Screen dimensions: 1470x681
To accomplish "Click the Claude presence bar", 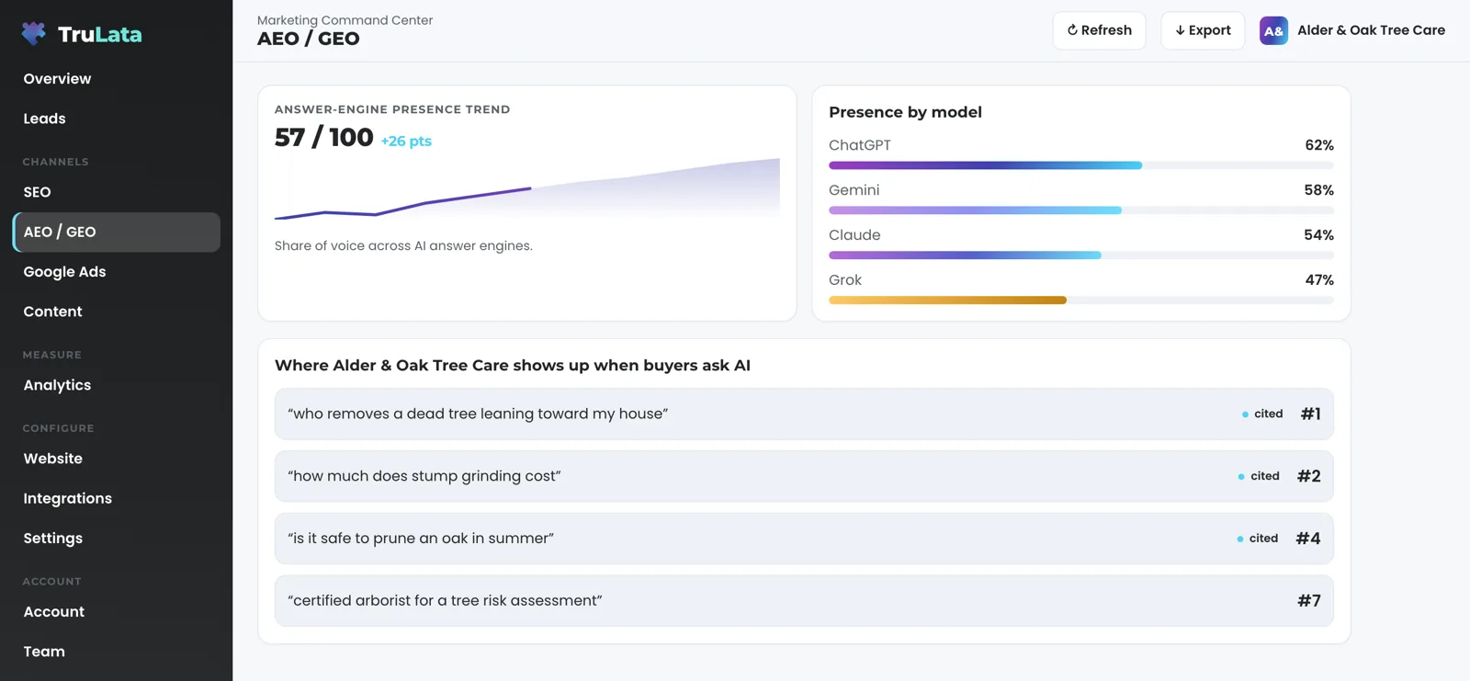I will tap(1081, 255).
